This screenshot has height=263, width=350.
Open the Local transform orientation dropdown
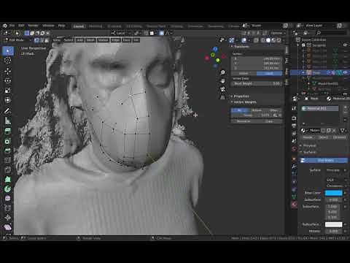(x=120, y=33)
